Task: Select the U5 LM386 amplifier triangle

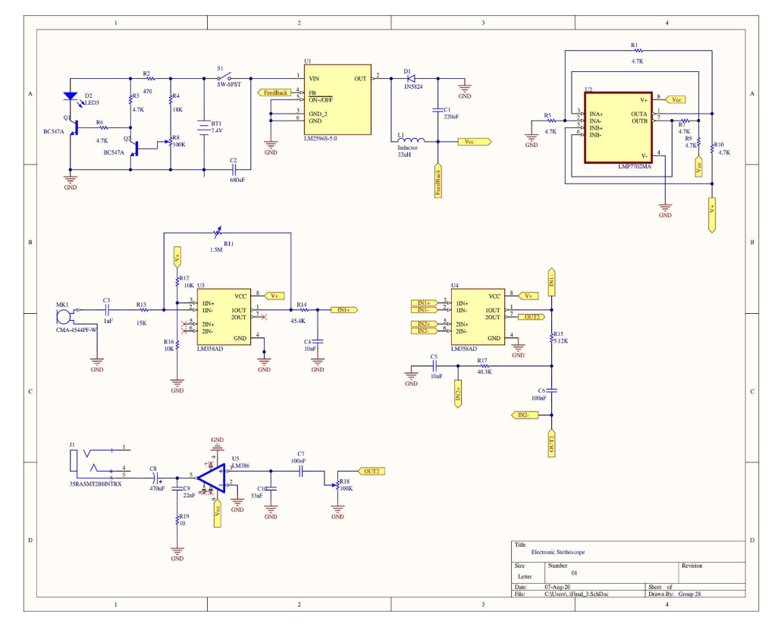Action: coord(212,478)
